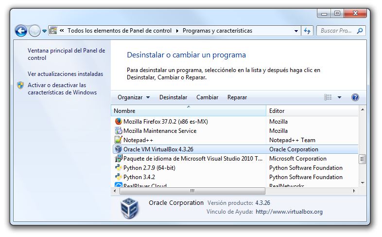The width and height of the screenshot is (382, 237).
Task: Click version value 4.3.26 in details pane
Action: coord(262,203)
